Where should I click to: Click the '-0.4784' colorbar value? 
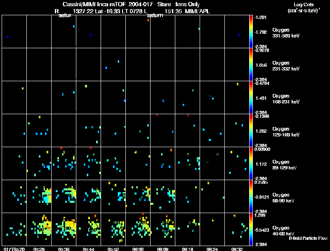coord(262,83)
